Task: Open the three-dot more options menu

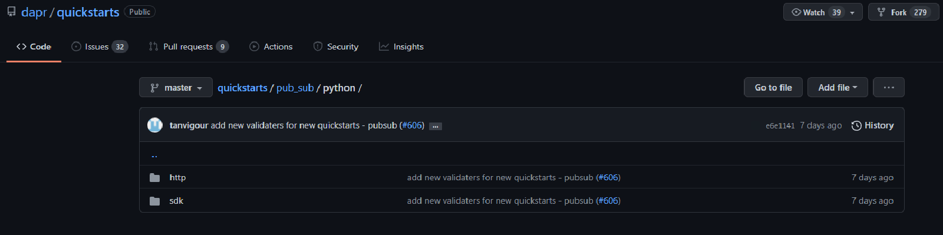Action: pos(889,87)
